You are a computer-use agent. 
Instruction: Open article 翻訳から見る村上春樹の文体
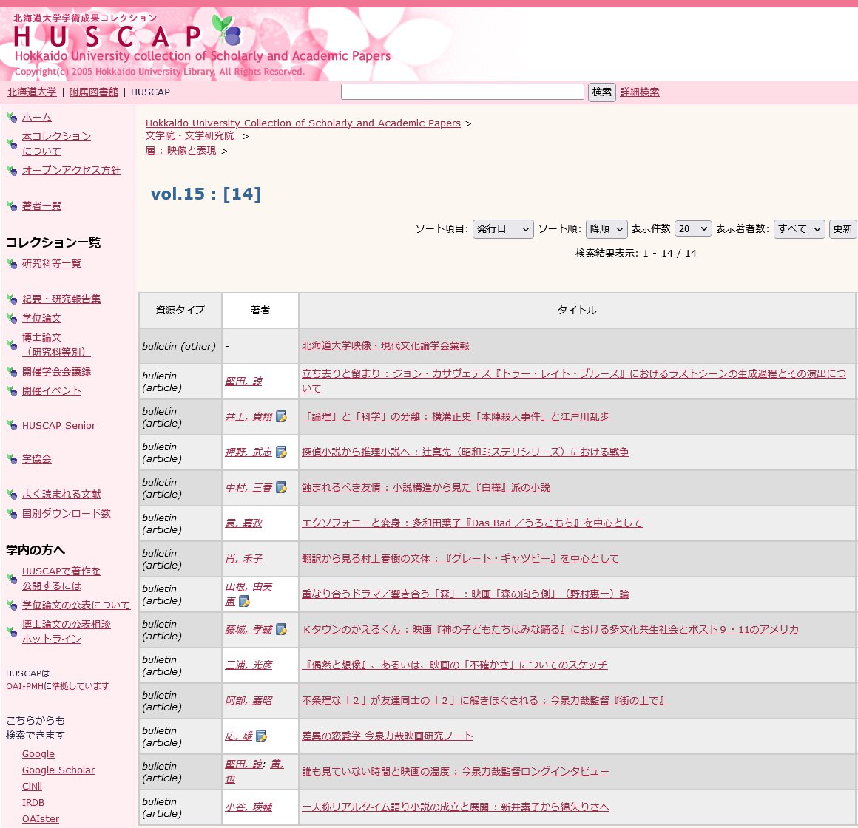click(460, 558)
